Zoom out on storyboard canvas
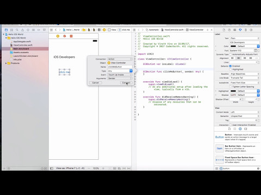 click(89, 168)
